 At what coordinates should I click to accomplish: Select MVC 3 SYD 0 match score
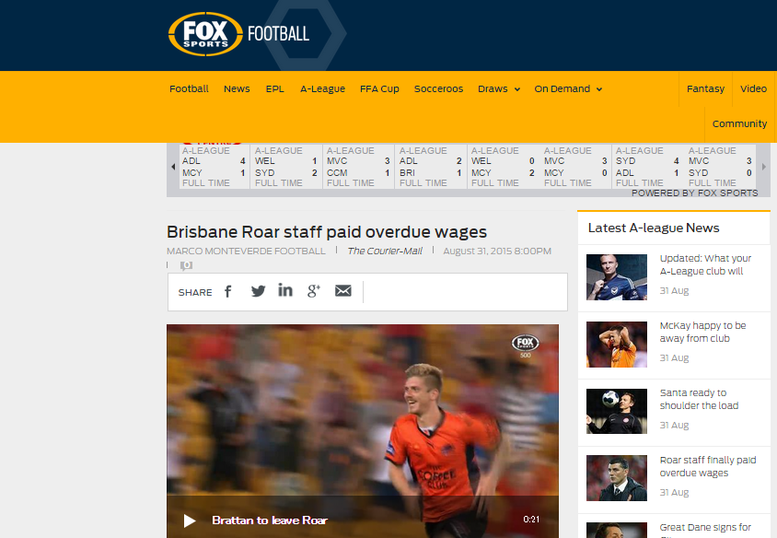click(x=720, y=167)
